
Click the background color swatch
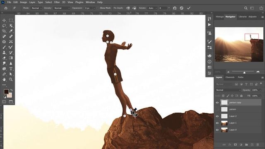click(10, 96)
